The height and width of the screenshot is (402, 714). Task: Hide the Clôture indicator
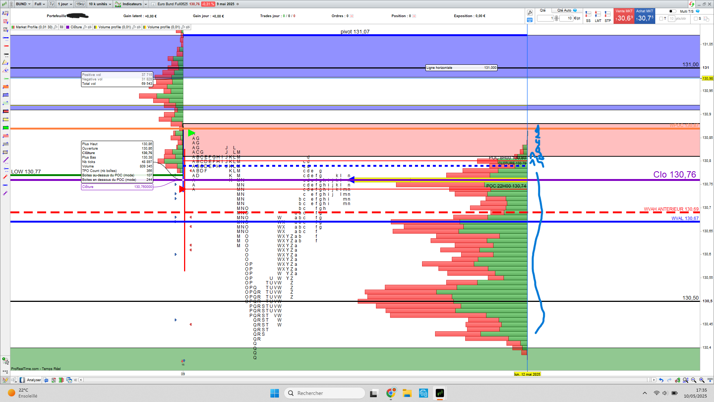point(90,27)
